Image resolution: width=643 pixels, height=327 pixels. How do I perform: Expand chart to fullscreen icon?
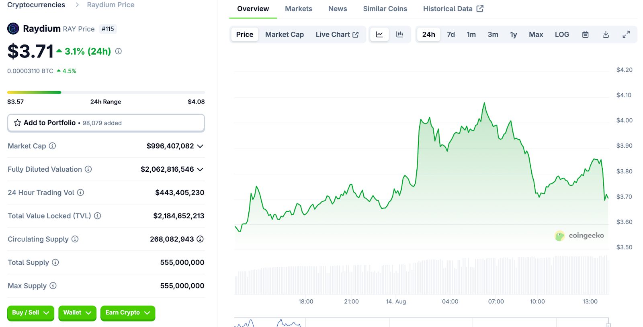pos(626,35)
